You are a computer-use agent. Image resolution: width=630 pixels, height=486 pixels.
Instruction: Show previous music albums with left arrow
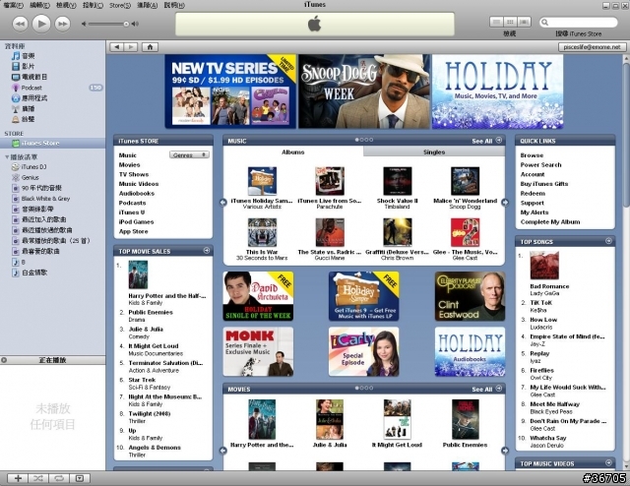tap(223, 203)
